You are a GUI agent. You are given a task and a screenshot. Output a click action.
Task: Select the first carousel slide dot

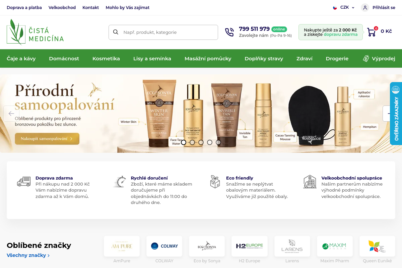pyautogui.click(x=184, y=142)
